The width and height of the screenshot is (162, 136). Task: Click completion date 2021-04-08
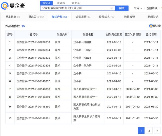pyautogui.click(x=114, y=81)
